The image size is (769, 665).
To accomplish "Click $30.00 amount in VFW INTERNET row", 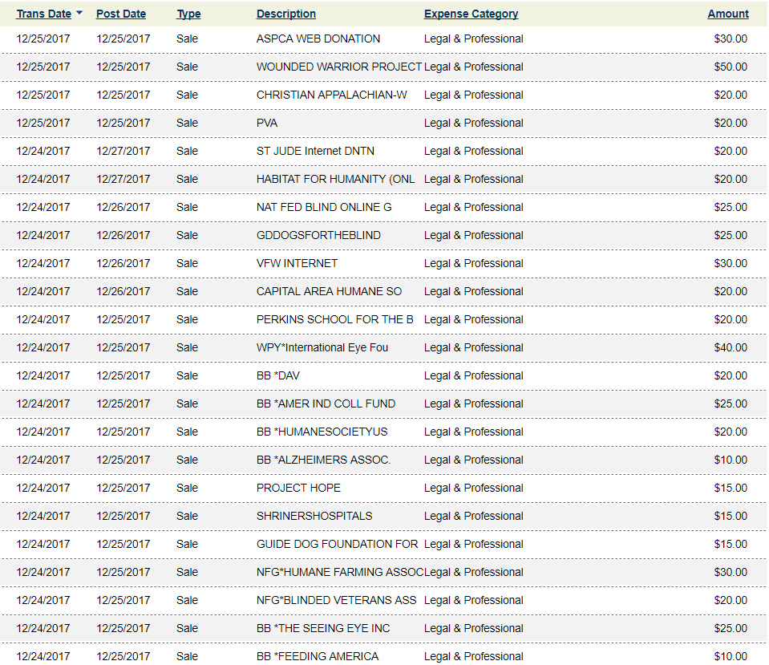I will pyautogui.click(x=731, y=263).
